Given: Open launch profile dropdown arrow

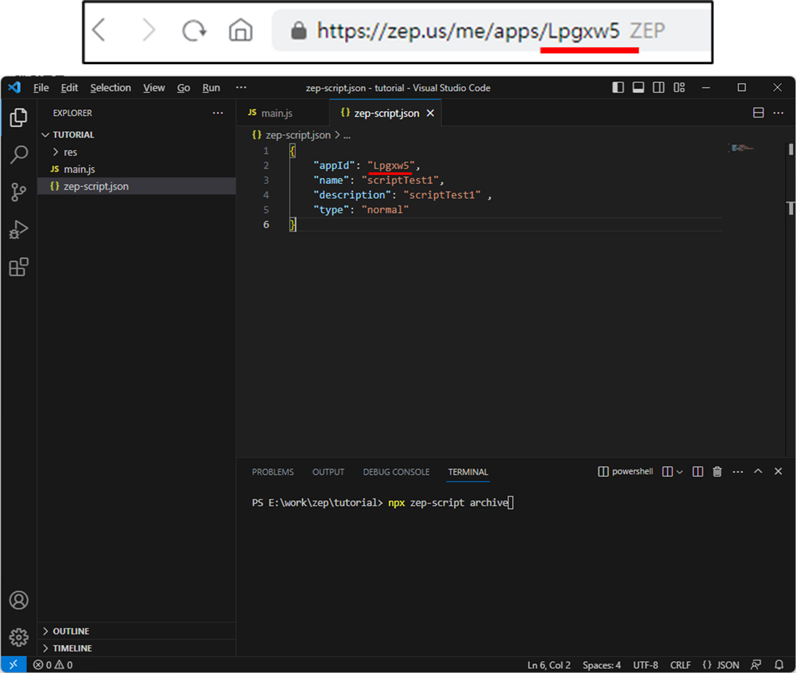Looking at the screenshot, I should point(680,472).
